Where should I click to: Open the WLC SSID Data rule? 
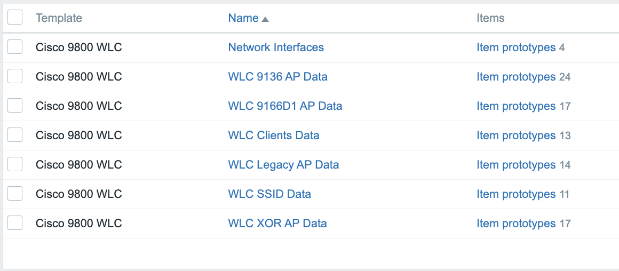coord(269,194)
